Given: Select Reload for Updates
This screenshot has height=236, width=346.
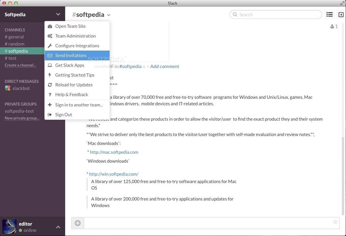Looking at the screenshot, I should pos(77,85).
